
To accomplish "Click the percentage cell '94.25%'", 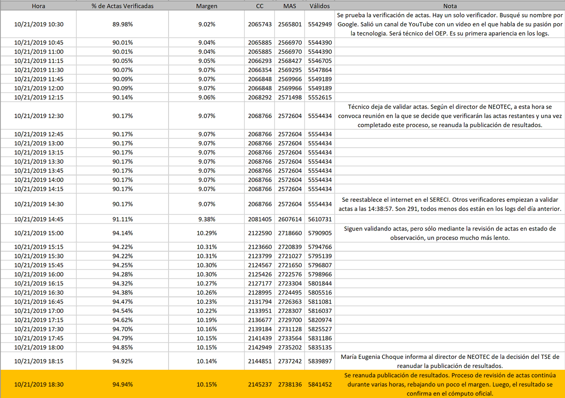I will 122,265.
